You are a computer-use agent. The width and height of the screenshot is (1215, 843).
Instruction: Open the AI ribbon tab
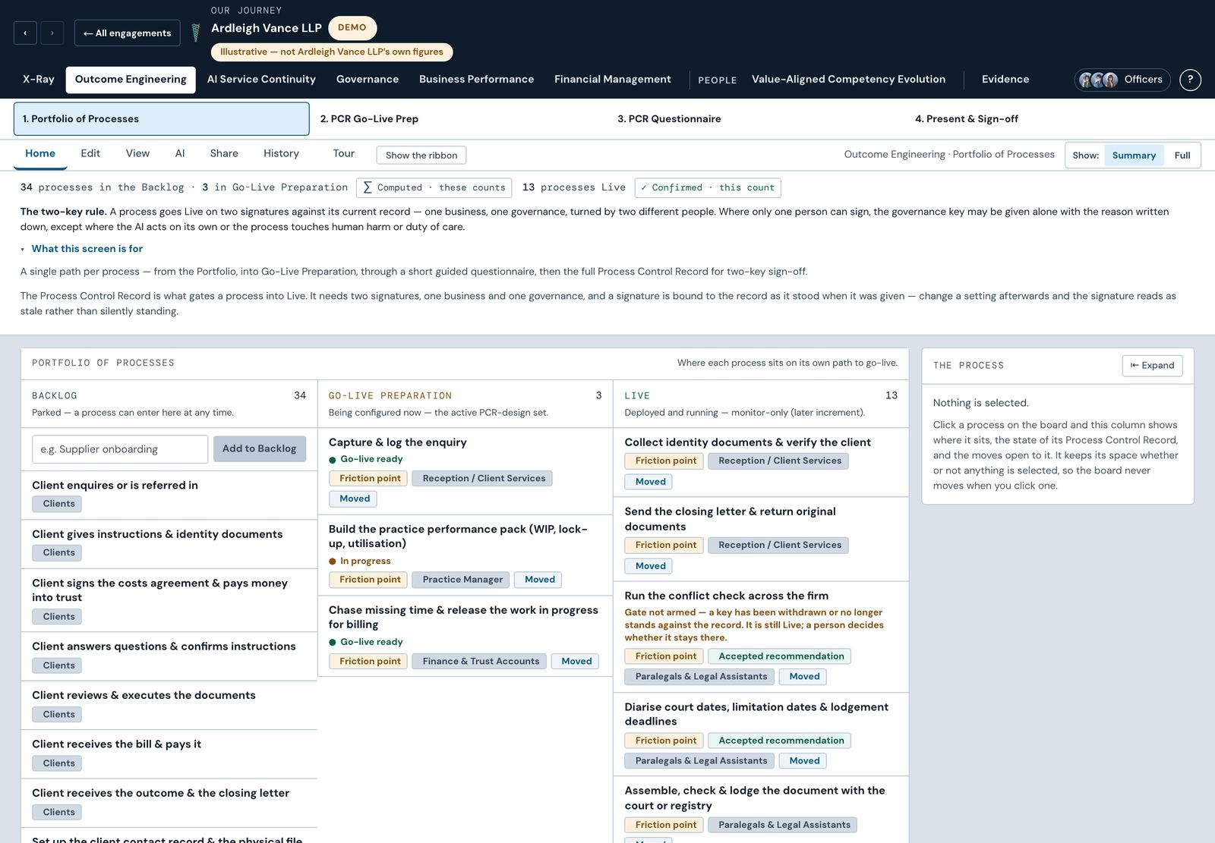click(180, 154)
